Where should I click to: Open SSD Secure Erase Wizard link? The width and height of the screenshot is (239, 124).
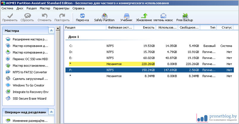click(x=29, y=98)
